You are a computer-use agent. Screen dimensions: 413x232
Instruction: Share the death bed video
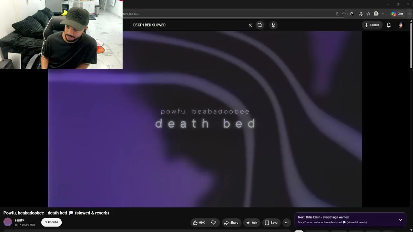(231, 223)
